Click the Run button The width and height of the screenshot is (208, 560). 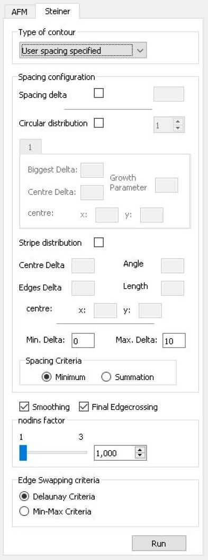coord(159,543)
